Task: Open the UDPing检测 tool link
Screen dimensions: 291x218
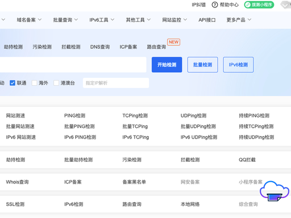Action: (x=193, y=116)
